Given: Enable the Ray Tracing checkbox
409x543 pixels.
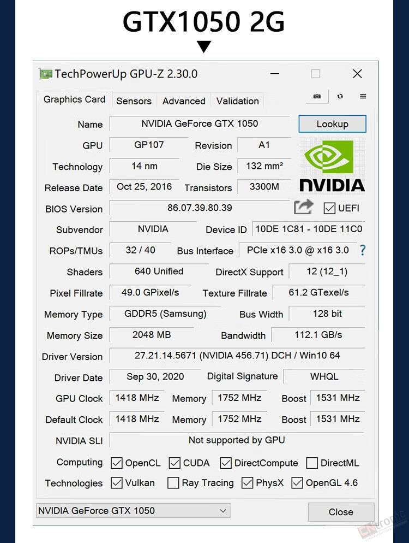Looking at the screenshot, I should [173, 483].
